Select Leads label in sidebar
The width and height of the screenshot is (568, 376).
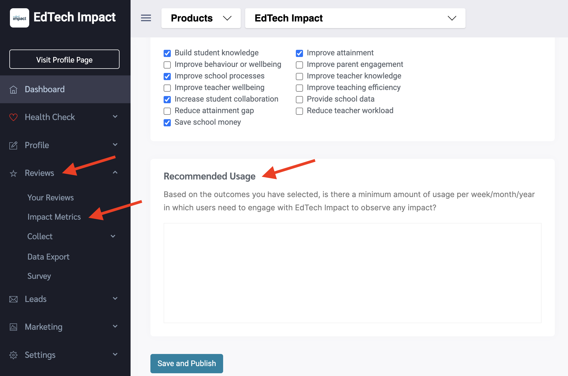[x=36, y=299]
